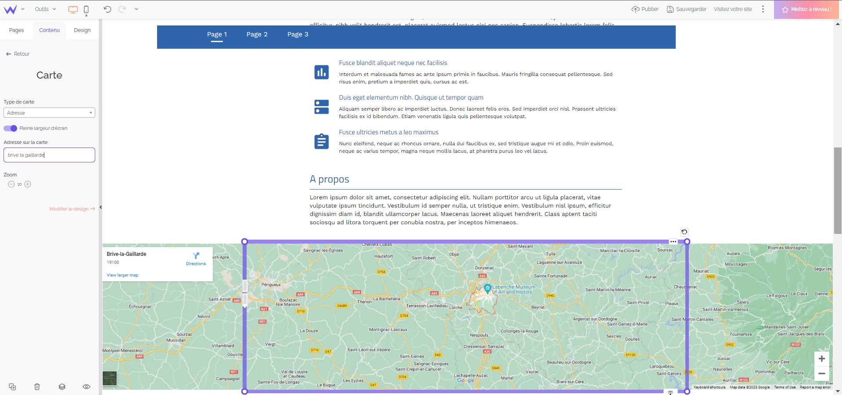Open the three-dot more options menu
This screenshot has width=842, height=395.
pyautogui.click(x=763, y=9)
